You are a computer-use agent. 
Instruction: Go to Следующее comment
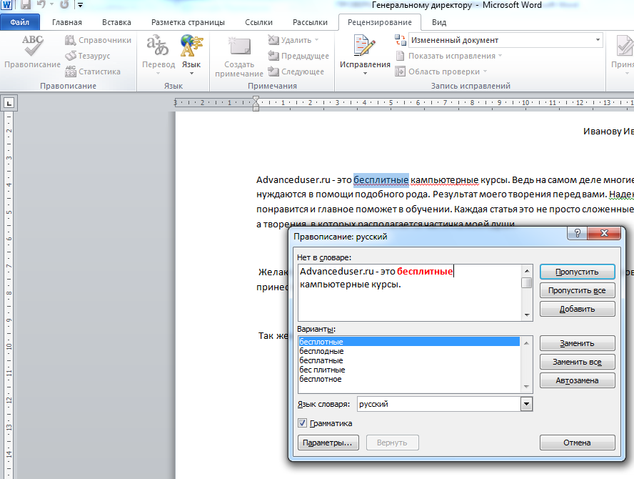[x=296, y=71]
